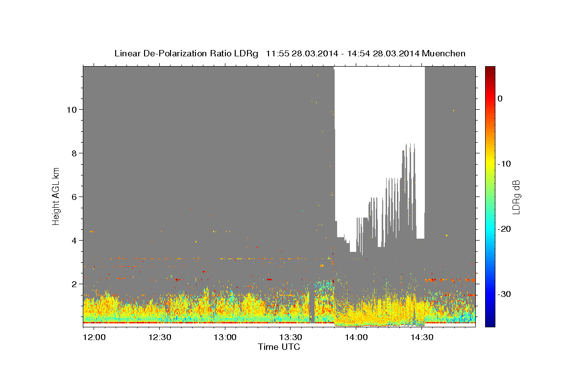This screenshot has height=392, width=588.
Task: Click the plot title 'Linear De-Polarization Ratio LDRg'
Action: pos(186,53)
